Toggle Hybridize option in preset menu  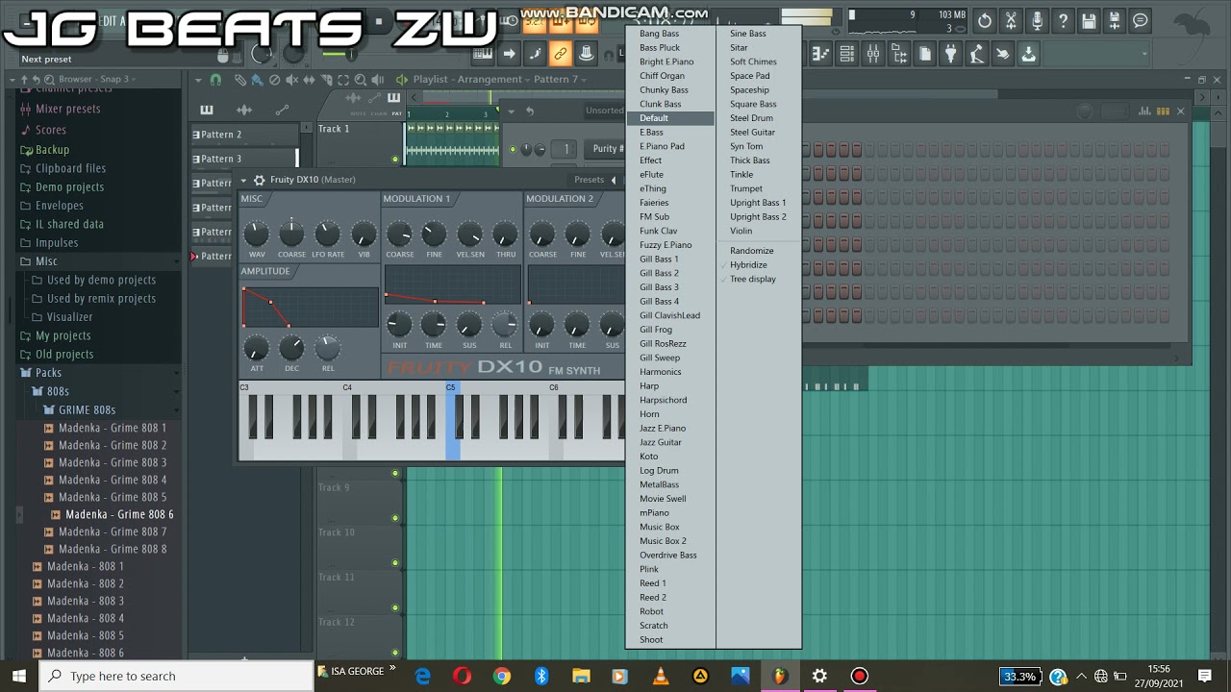pyautogui.click(x=748, y=264)
